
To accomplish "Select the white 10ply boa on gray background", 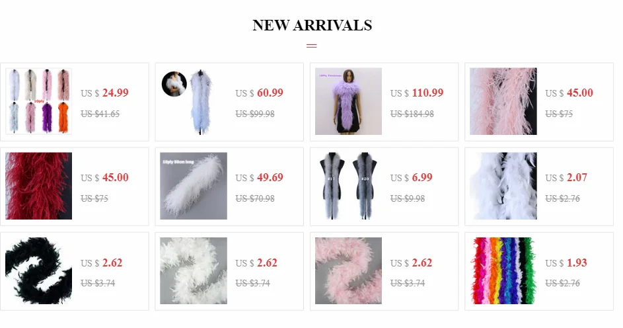I will [x=194, y=186].
